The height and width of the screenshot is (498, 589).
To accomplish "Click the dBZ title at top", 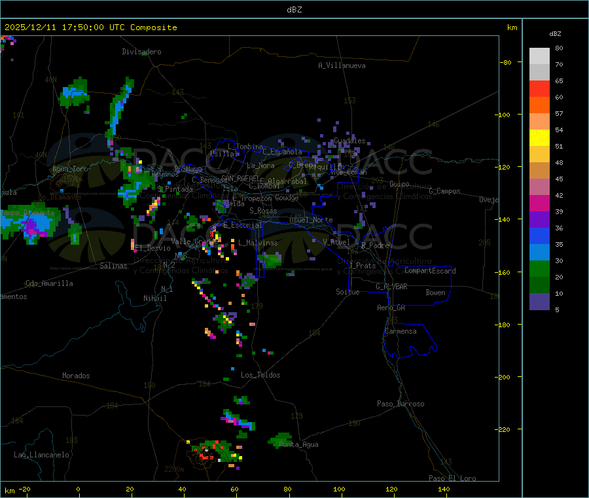I will coord(294,10).
